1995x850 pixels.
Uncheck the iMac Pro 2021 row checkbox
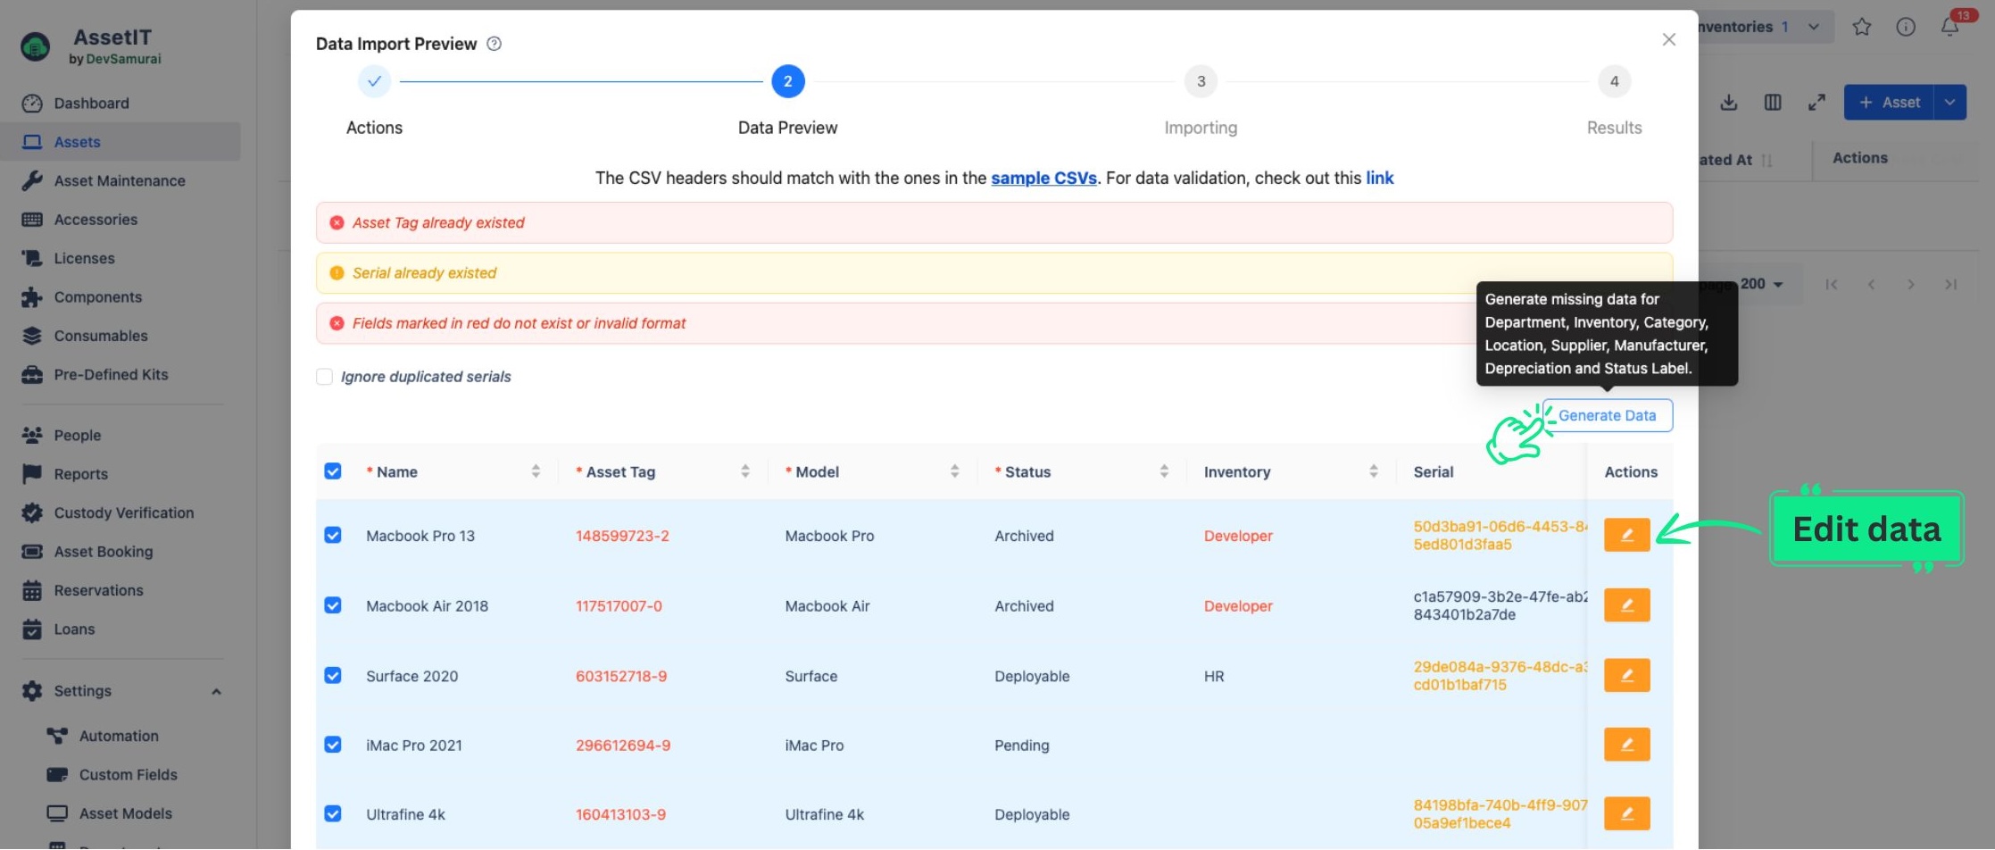point(333,745)
